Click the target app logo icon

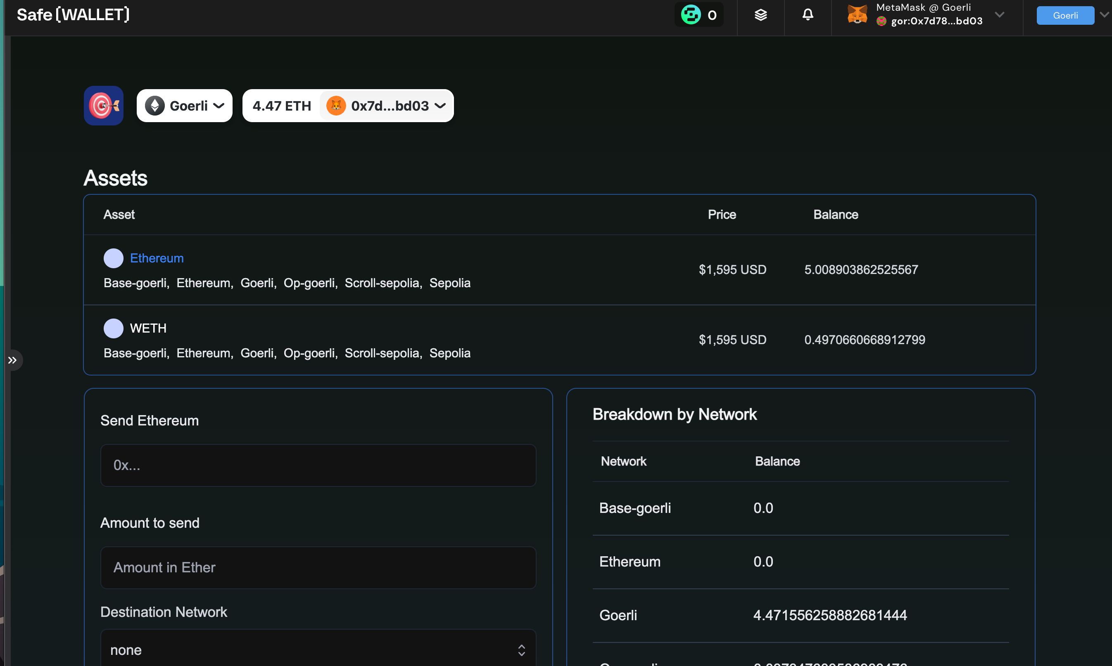point(103,106)
